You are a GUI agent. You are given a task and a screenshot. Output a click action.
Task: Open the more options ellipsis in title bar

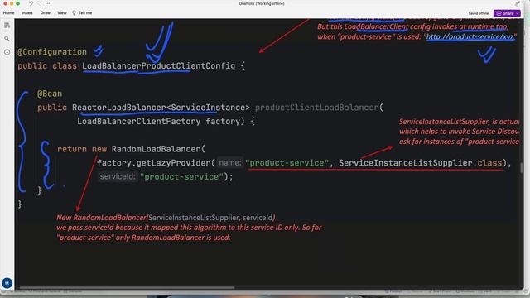tap(48, 3)
